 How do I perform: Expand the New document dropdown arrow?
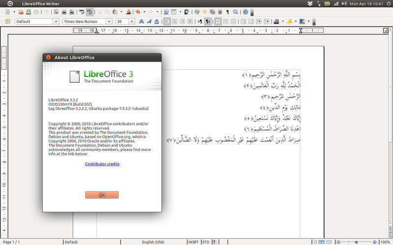[x=14, y=12]
